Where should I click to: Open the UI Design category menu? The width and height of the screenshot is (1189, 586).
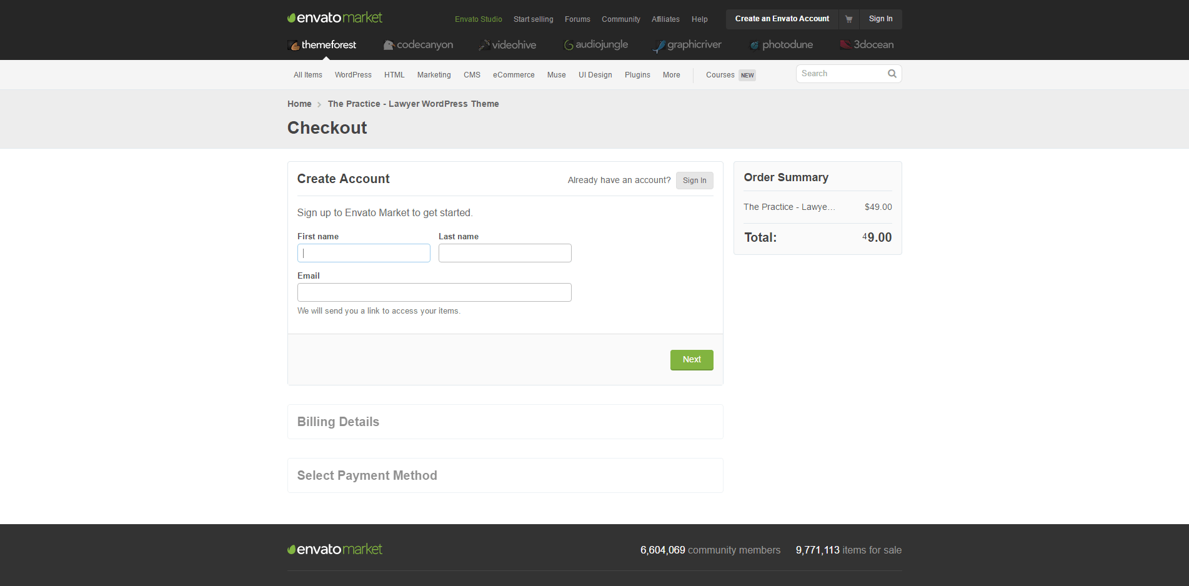[595, 75]
